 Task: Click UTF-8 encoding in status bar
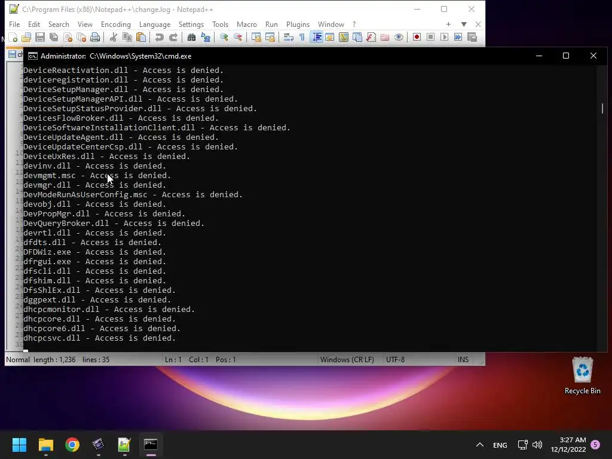[396, 359]
